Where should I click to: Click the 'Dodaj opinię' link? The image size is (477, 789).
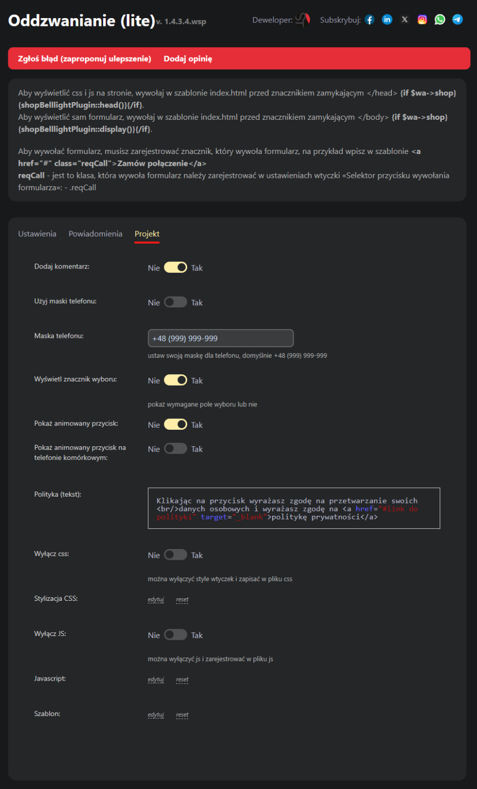click(188, 59)
